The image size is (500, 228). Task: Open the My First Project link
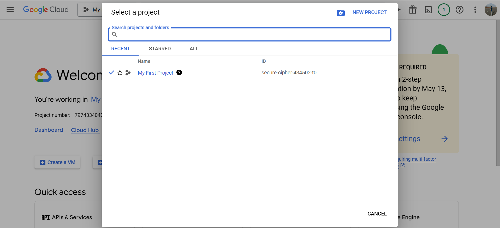156,73
